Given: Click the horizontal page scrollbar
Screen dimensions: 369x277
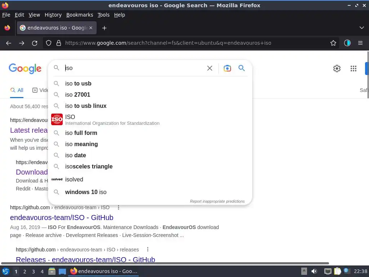Looking at the screenshot, I should point(165,263).
